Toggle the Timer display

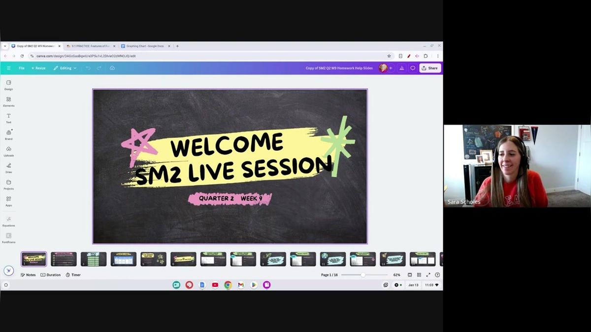(73, 274)
